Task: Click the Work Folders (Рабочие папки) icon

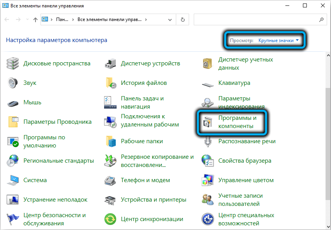Action: click(x=111, y=141)
